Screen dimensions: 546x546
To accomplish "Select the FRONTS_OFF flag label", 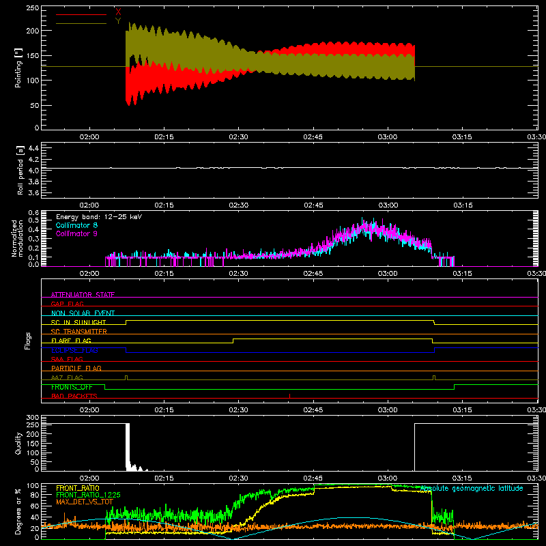I will [72, 387].
